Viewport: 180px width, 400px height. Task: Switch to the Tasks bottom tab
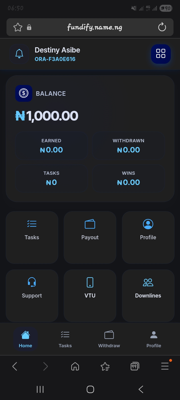[x=65, y=339]
